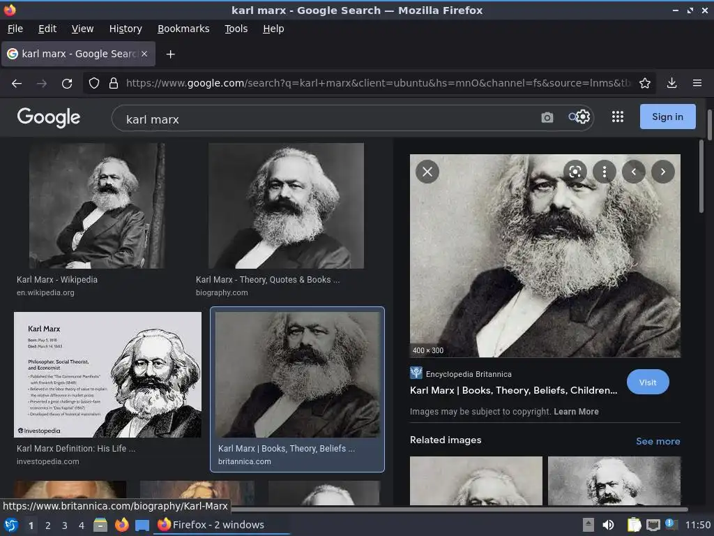714x536 pixels.
Task: Open the clipboard manager tray icon
Action: click(x=634, y=525)
